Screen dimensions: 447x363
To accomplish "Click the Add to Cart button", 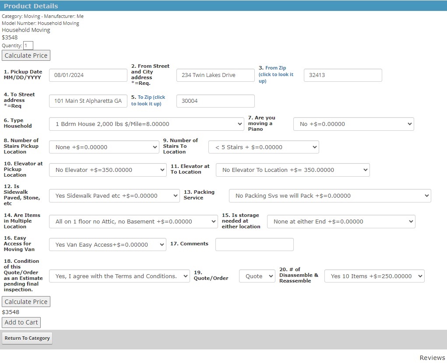I will point(21,322).
